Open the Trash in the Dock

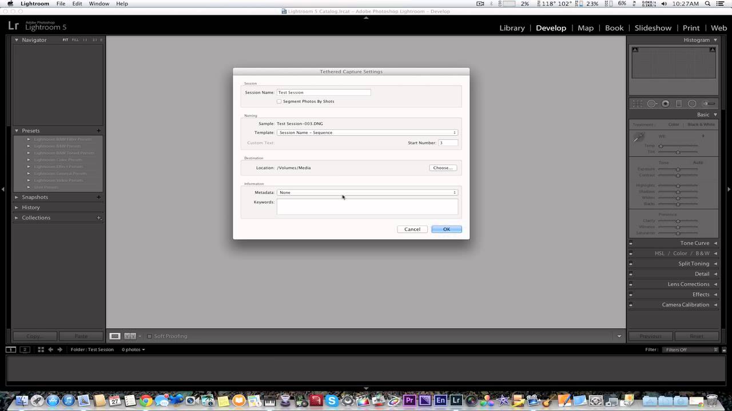click(x=713, y=400)
